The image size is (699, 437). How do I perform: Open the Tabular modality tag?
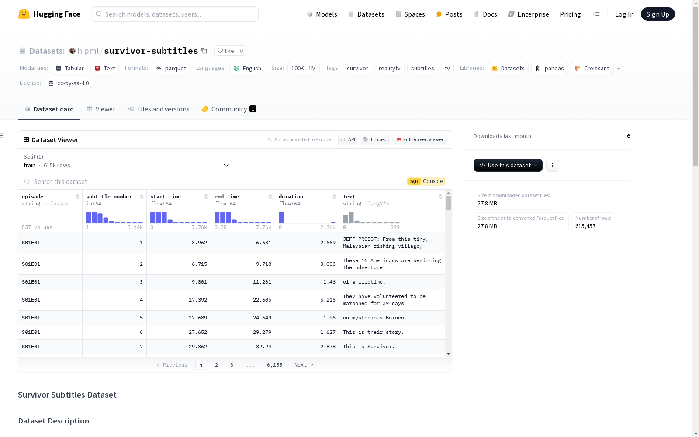[70, 68]
